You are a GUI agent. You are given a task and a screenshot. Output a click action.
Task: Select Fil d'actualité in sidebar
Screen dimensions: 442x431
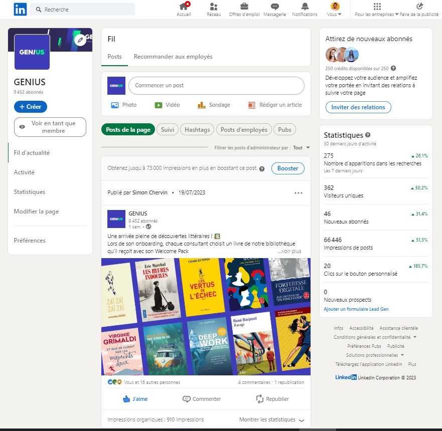click(32, 153)
